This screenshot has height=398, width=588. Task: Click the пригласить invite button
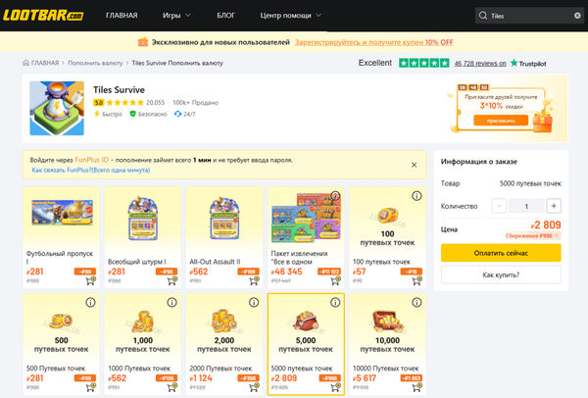(x=501, y=121)
